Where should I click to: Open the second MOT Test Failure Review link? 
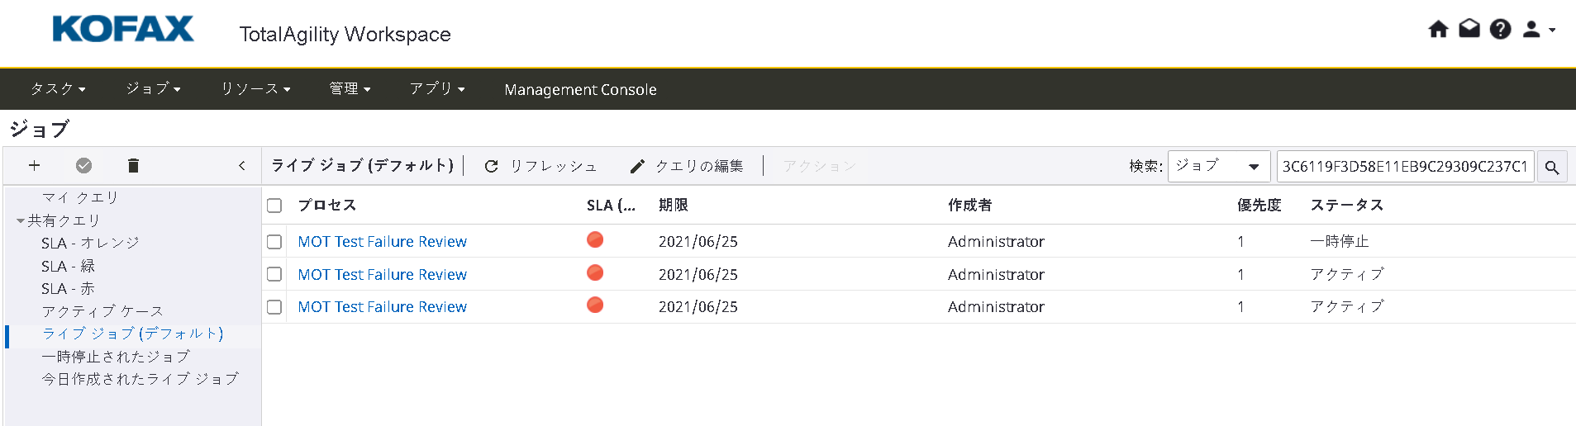tap(382, 275)
